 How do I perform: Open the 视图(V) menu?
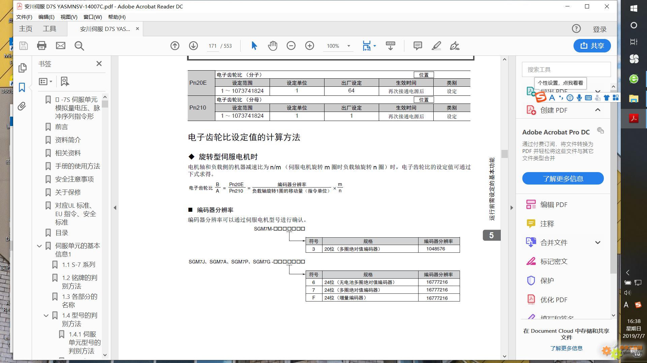(69, 17)
